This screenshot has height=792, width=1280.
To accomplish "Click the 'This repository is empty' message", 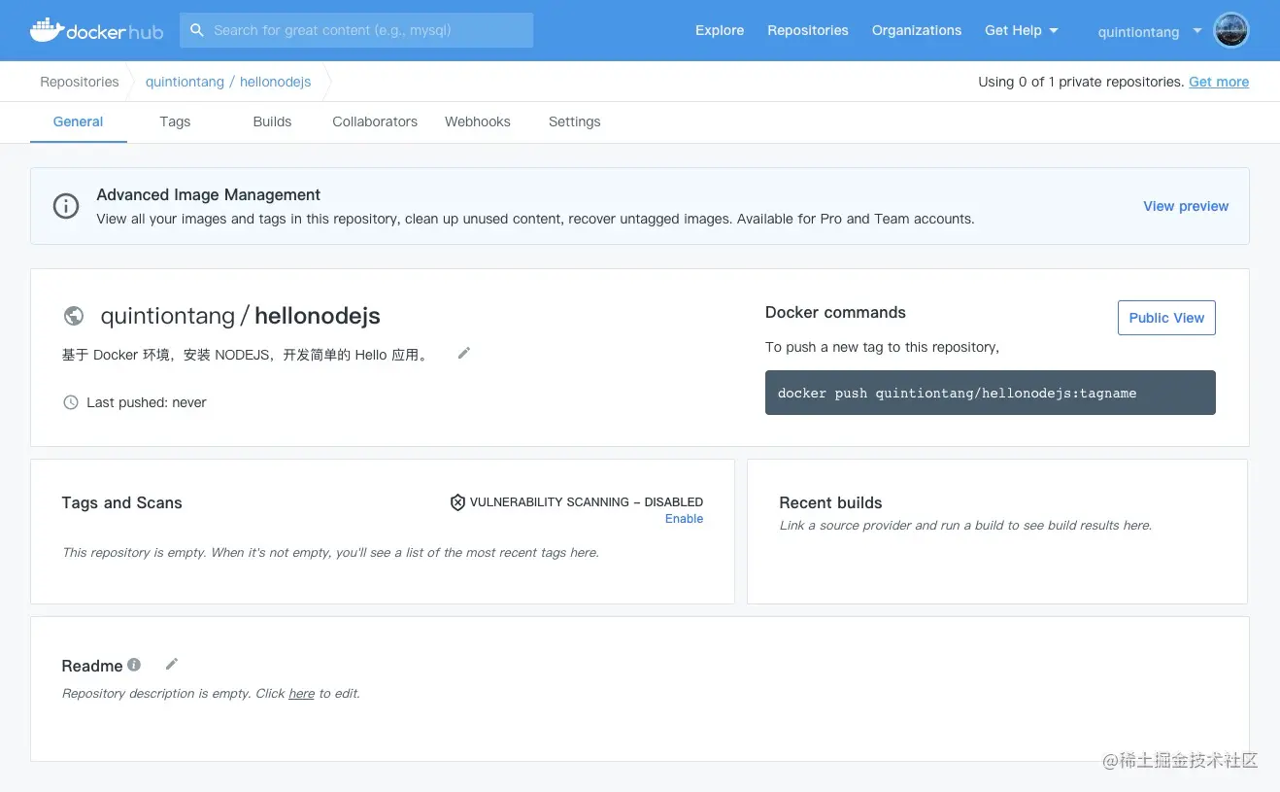I will tap(330, 552).
